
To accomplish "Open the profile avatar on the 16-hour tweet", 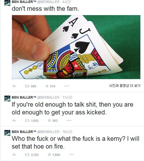I will click(x=7, y=133).
